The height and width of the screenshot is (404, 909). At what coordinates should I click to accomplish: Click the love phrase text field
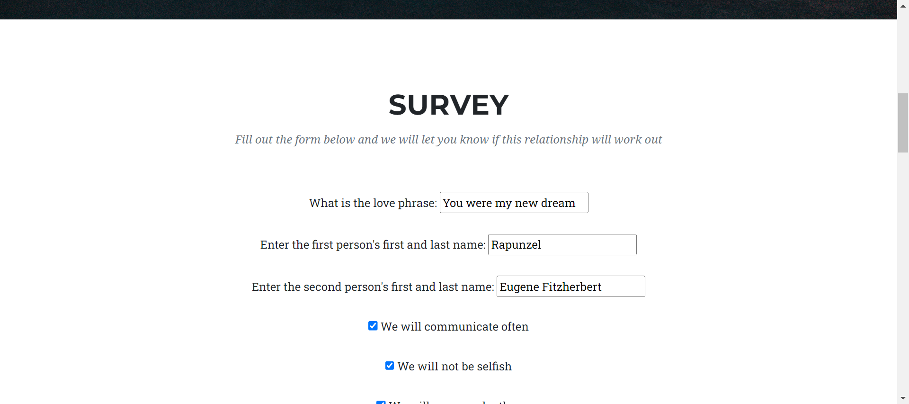tap(514, 203)
